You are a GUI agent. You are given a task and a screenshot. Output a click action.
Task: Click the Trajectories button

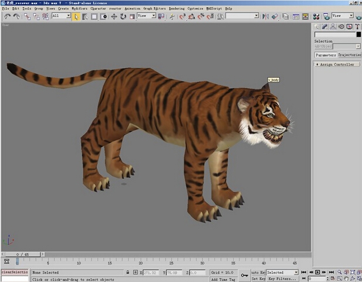point(350,55)
